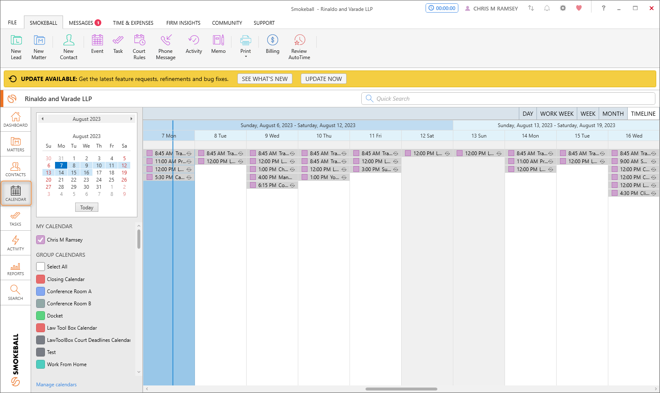Open Manage calendars link
Screen dimensions: 660x393
point(56,385)
